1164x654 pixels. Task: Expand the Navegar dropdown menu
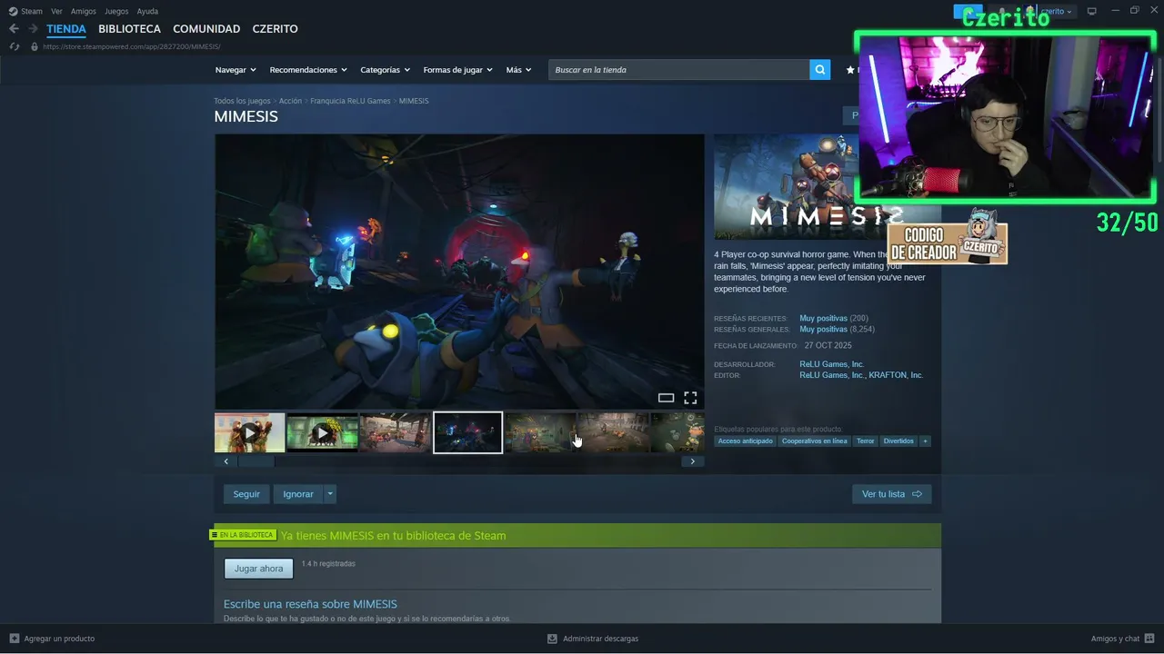pos(236,70)
